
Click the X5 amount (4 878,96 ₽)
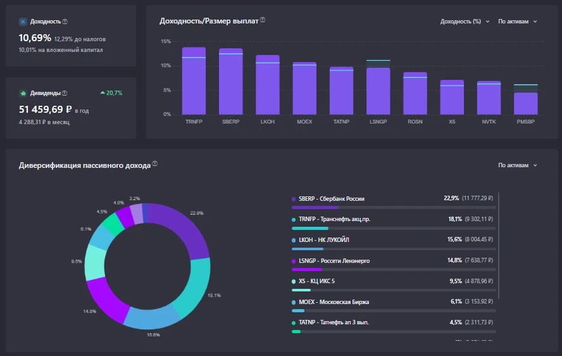click(x=479, y=281)
